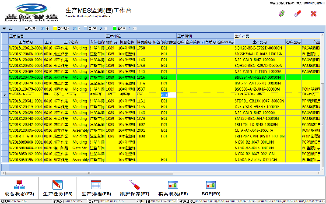
Task: Open SOP(F9) view
Action: click(x=211, y=188)
